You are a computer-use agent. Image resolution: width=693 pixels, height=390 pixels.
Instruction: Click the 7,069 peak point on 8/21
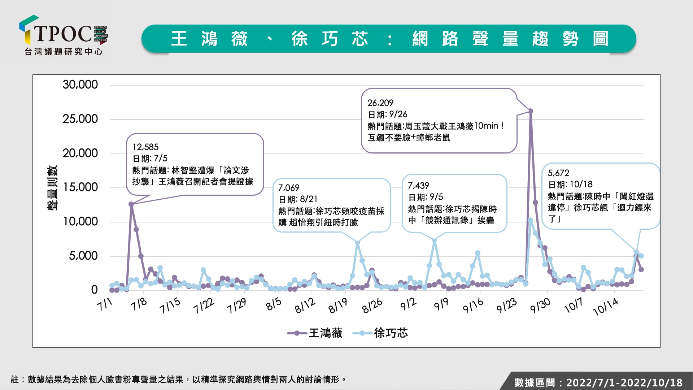(357, 243)
